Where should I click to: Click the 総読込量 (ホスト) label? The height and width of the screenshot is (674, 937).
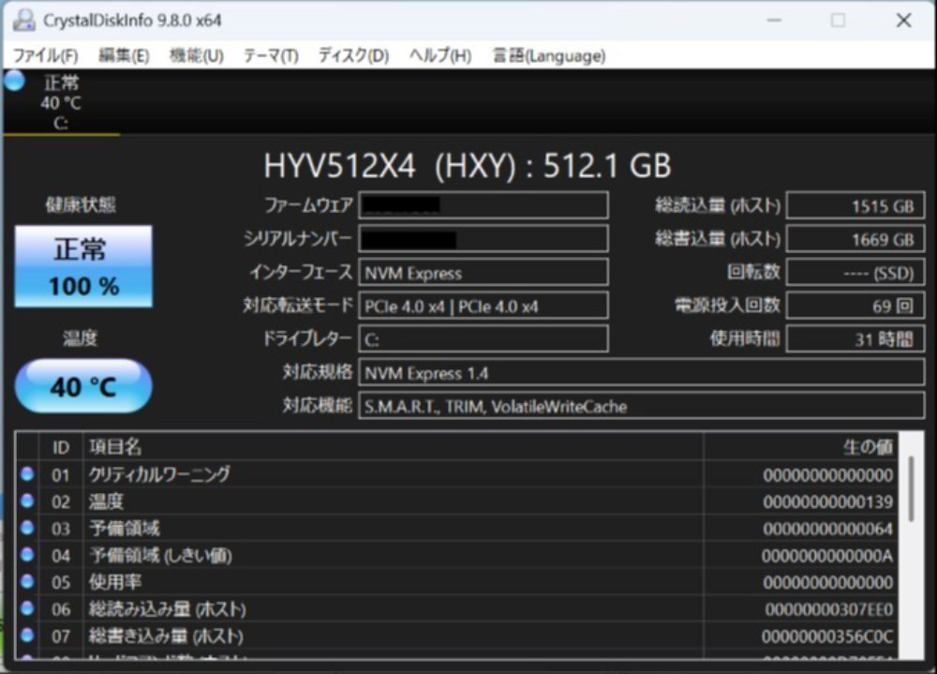click(x=718, y=205)
